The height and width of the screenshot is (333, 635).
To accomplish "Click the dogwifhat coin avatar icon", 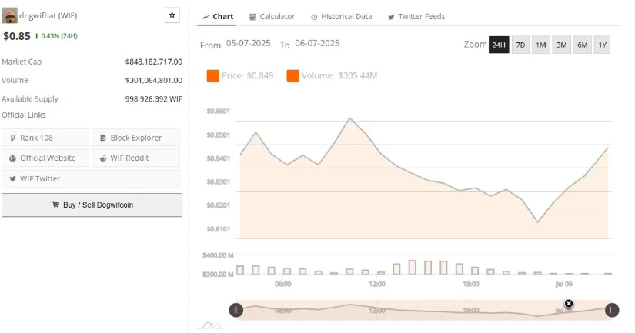I will tap(9, 16).
